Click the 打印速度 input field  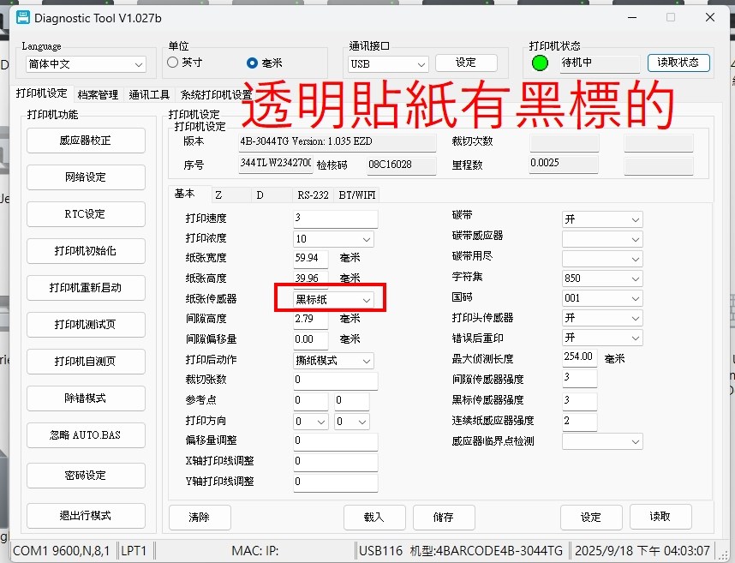[x=334, y=219]
